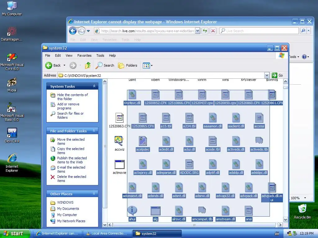
Task: Click Copy the selected items
Action: (x=70, y=151)
